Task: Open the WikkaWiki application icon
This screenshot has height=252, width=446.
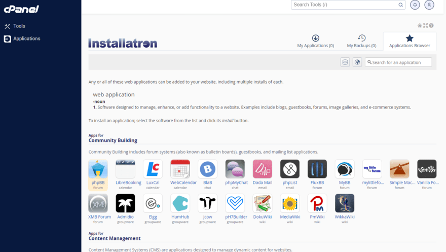Action: (x=345, y=203)
